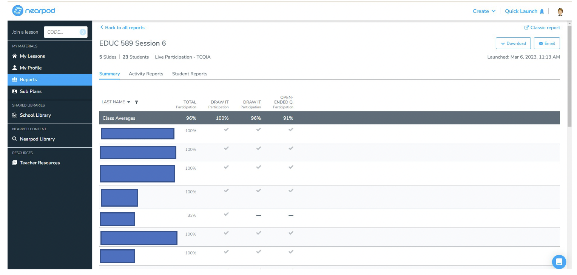The width and height of the screenshot is (577, 275).
Task: Click the filter funnel beside Last Name
Action: [x=136, y=102]
